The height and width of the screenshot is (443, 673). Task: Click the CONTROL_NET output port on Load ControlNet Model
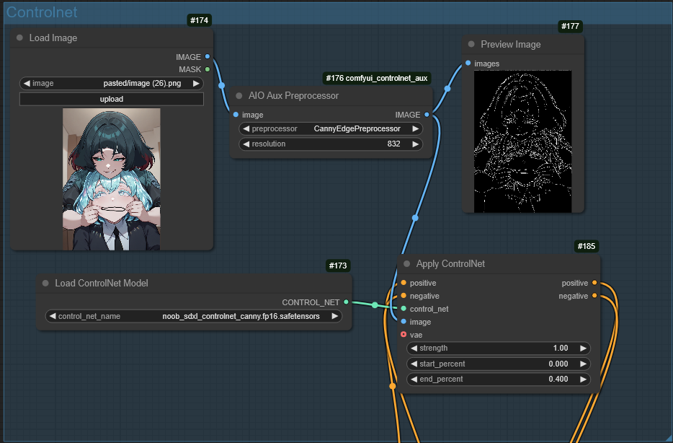click(x=347, y=302)
